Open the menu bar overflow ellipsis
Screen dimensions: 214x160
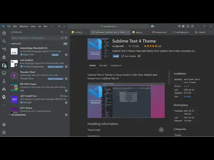coord(52,26)
